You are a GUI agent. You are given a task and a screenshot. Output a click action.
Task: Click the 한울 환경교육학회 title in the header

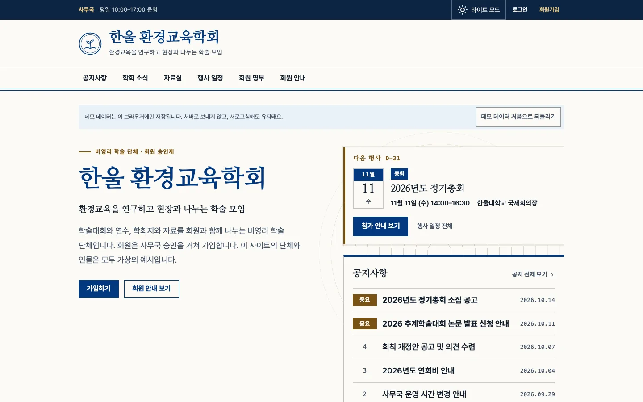coord(164,37)
